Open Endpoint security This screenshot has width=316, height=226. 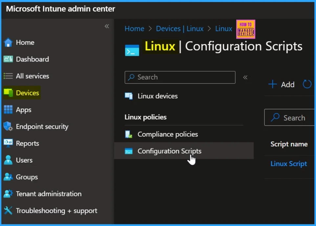42,127
